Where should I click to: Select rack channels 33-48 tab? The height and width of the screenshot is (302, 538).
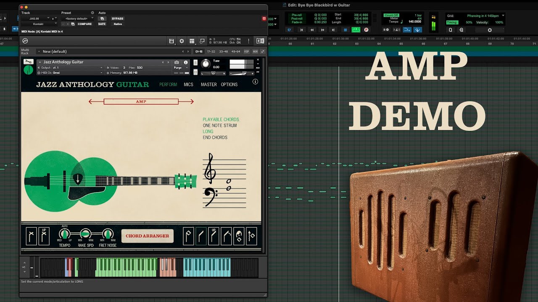point(223,51)
